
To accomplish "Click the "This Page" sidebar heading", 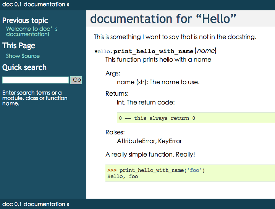I will pyautogui.click(x=19, y=46).
